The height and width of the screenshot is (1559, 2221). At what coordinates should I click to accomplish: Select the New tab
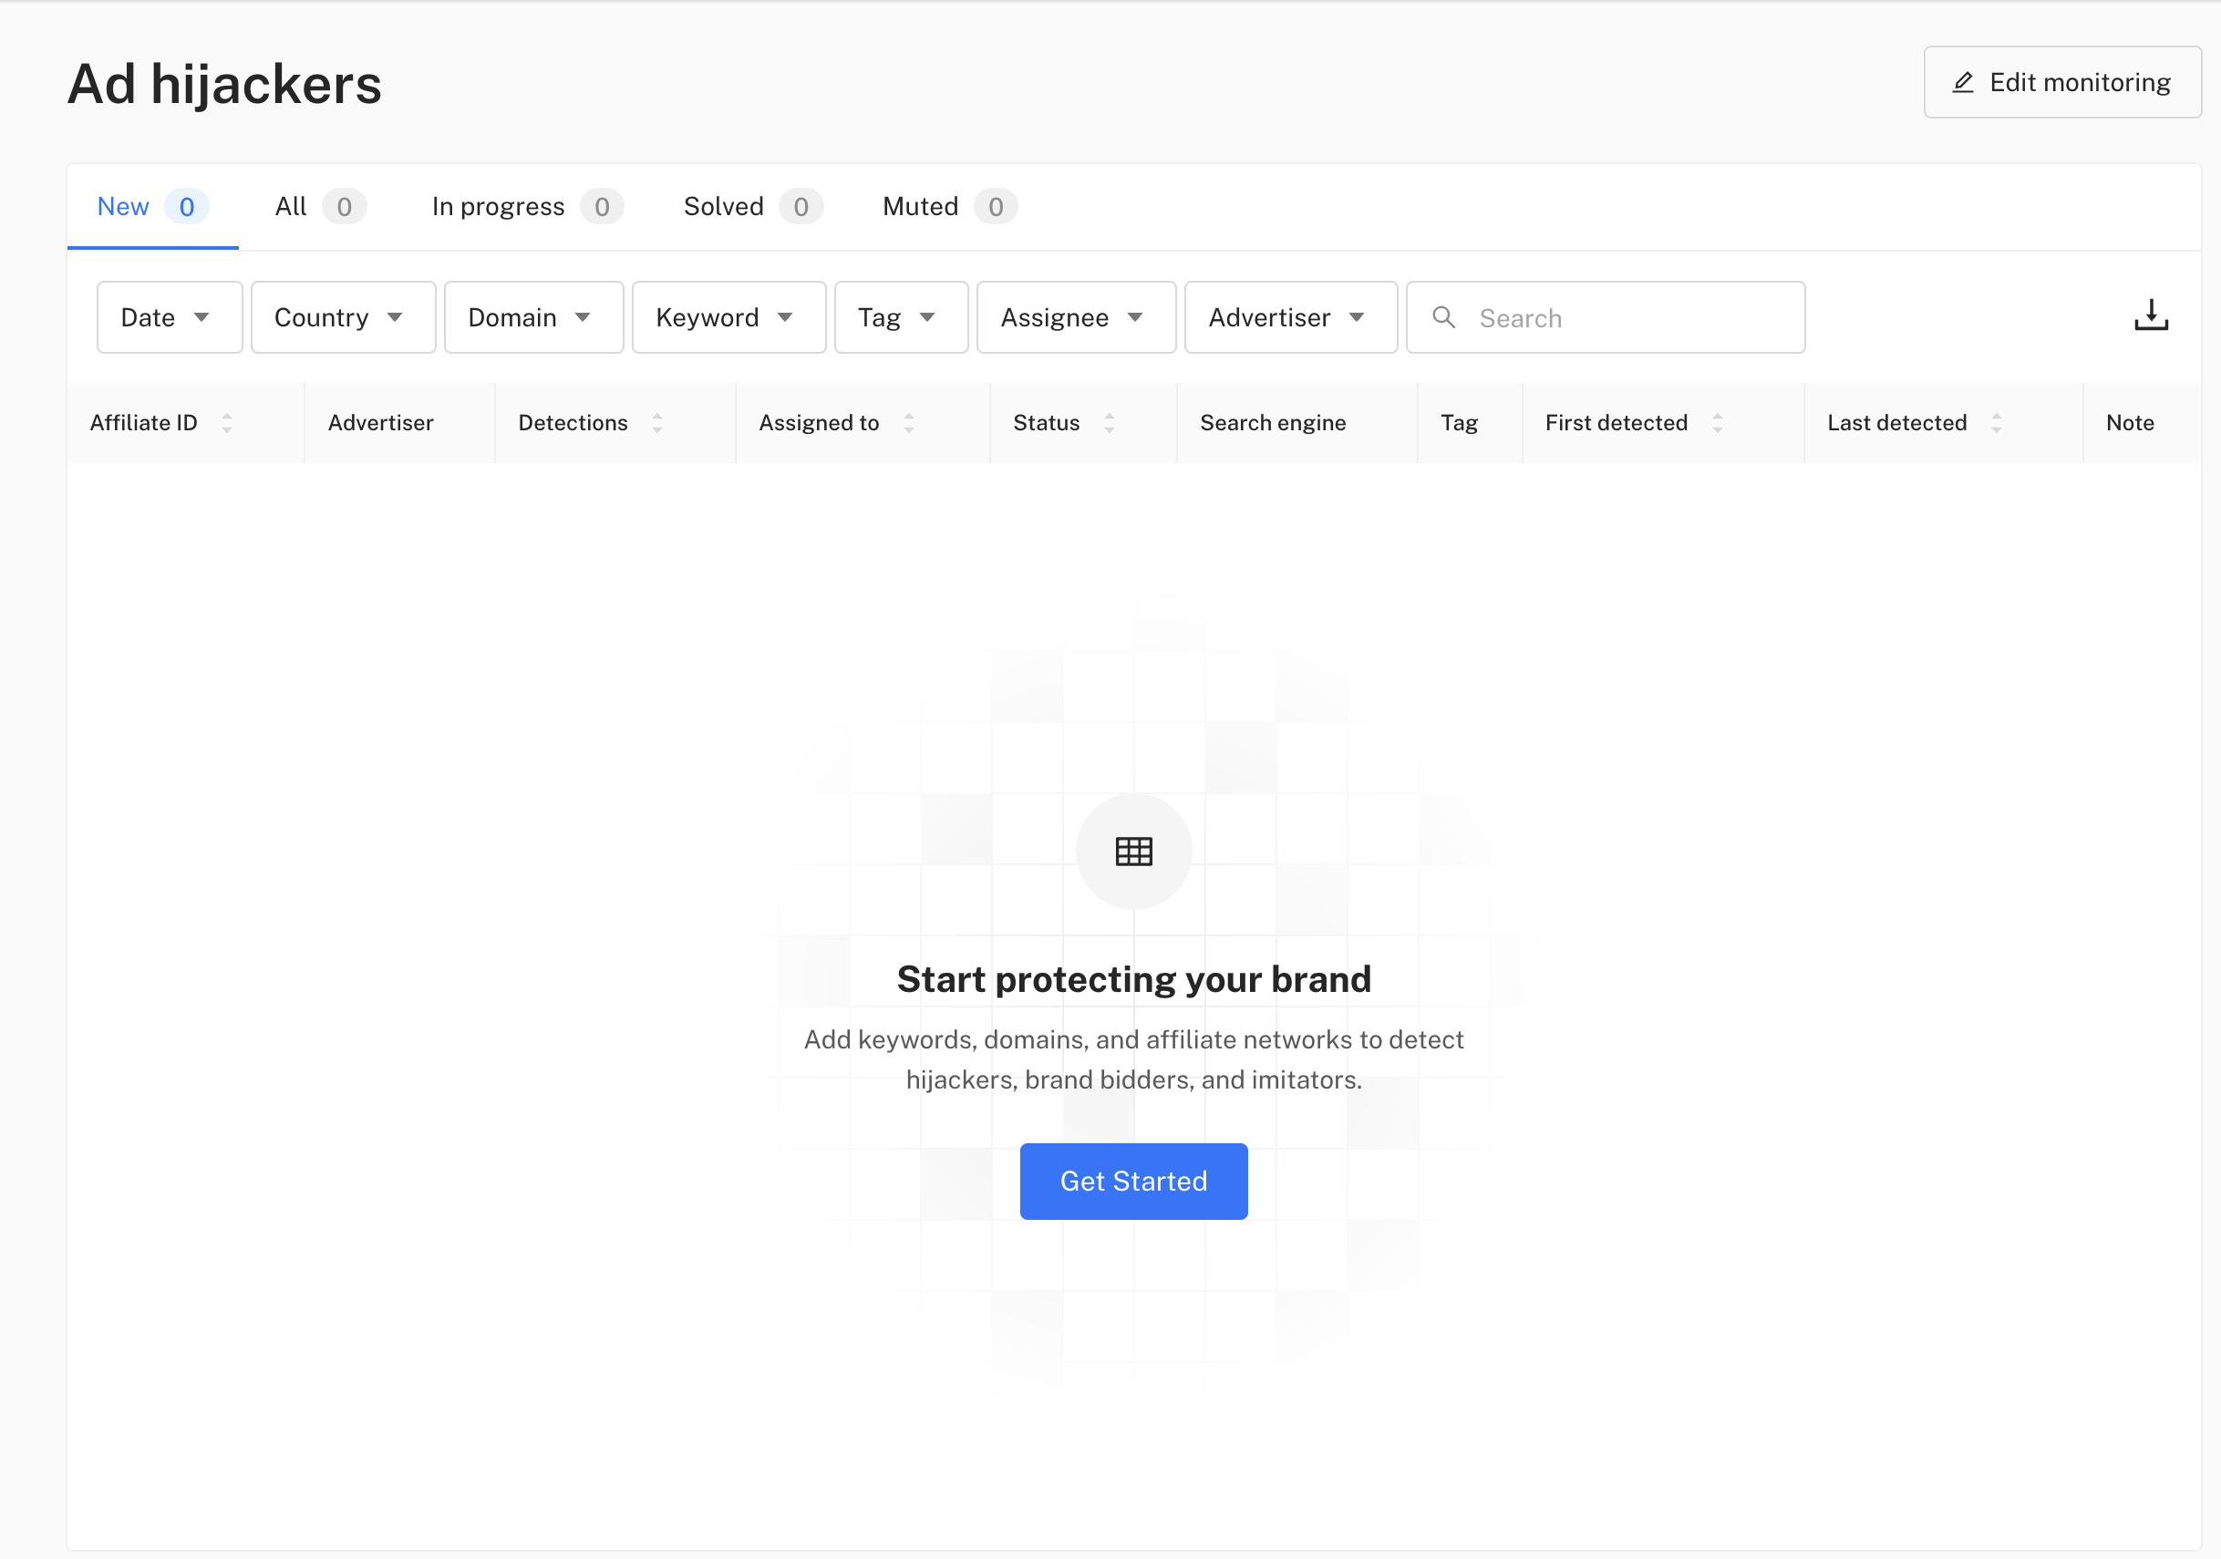click(153, 207)
